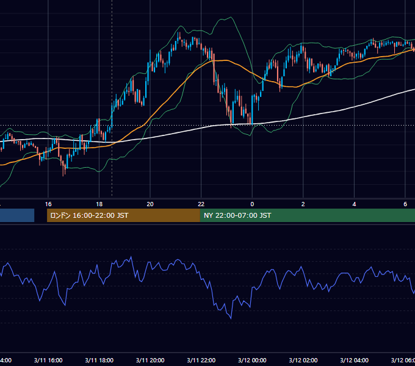Click the upper time axis label 0
The width and height of the screenshot is (415, 366).
(252, 204)
